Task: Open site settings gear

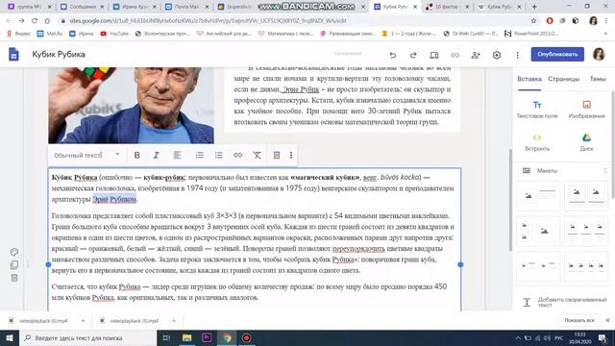Action: click(x=497, y=55)
